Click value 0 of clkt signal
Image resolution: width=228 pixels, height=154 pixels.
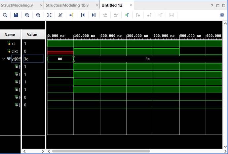pyautogui.click(x=25, y=51)
